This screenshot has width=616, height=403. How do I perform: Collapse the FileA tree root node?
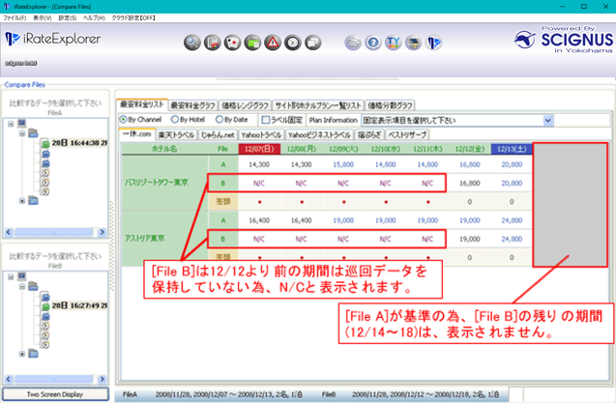11,124
